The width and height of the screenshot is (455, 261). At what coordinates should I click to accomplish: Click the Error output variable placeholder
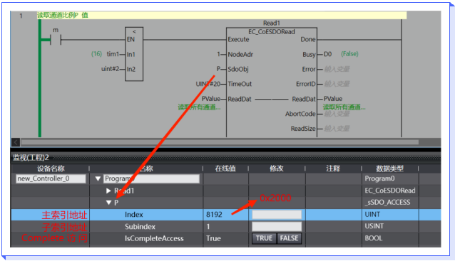[337, 69]
